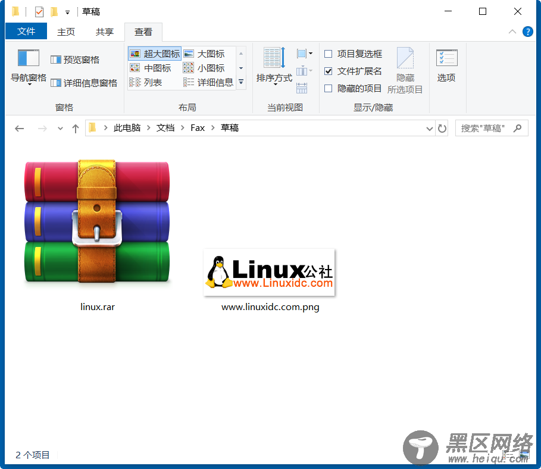Click 文档 in the address path

tap(165, 128)
